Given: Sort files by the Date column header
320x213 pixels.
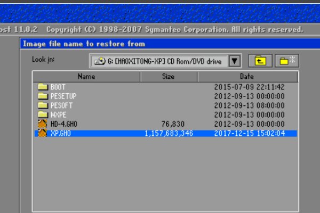Looking at the screenshot, I should (246, 77).
